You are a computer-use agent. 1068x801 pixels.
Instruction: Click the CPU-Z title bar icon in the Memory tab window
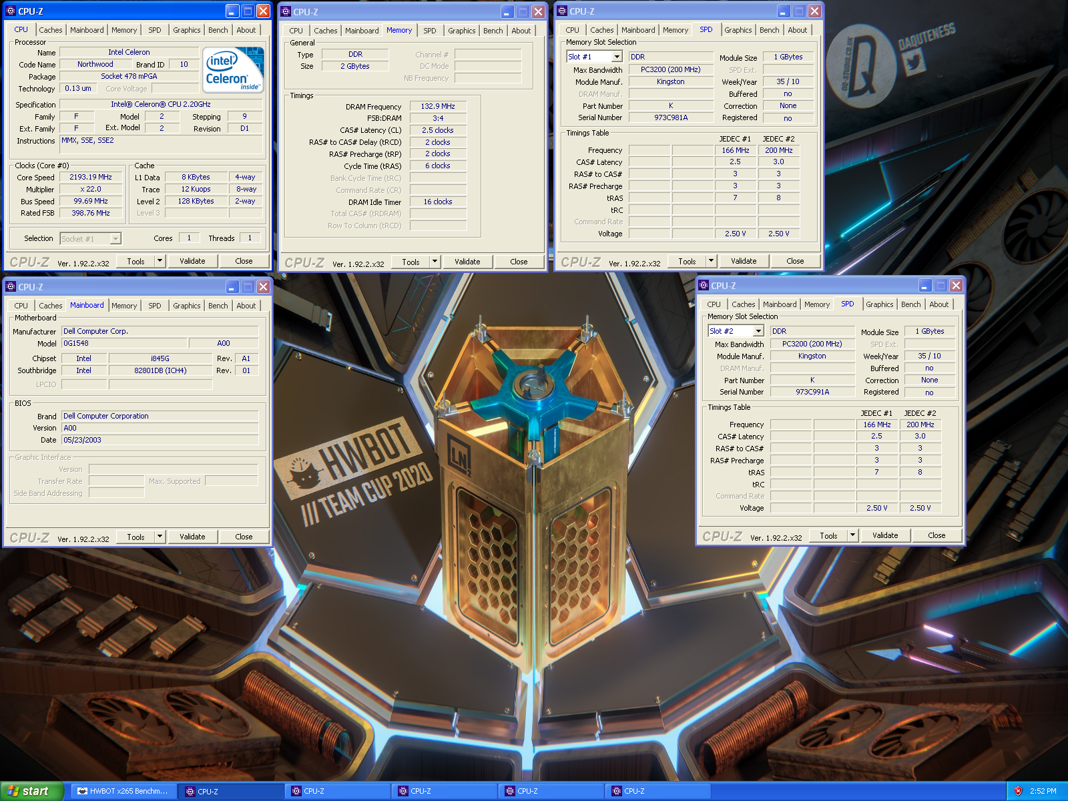point(286,12)
